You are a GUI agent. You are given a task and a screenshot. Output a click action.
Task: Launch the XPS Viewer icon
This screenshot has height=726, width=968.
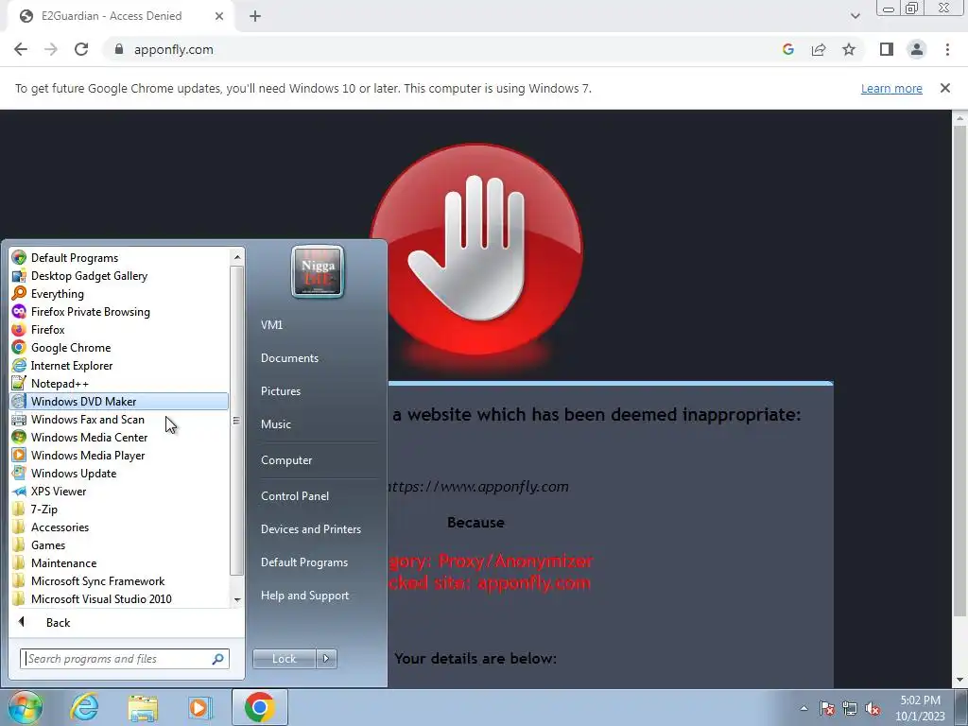(19, 491)
